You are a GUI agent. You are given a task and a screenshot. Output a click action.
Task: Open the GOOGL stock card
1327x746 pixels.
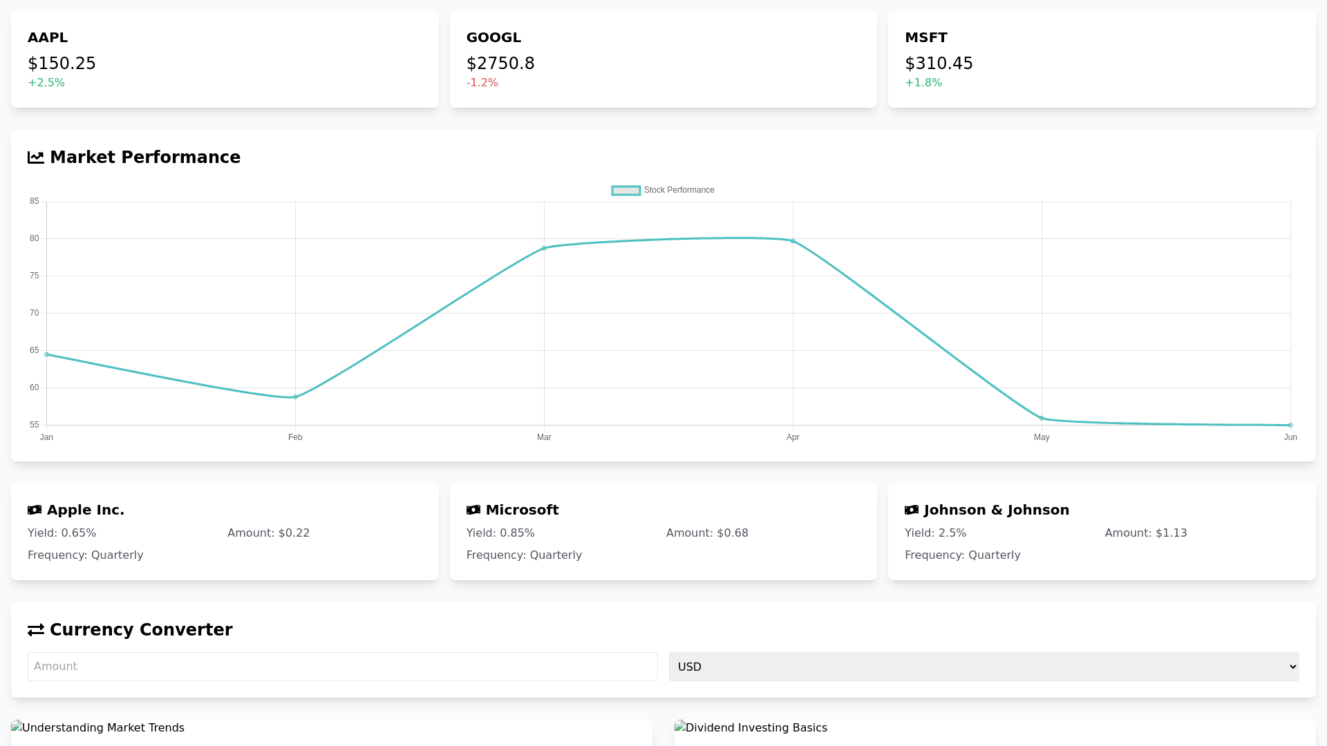(x=663, y=59)
